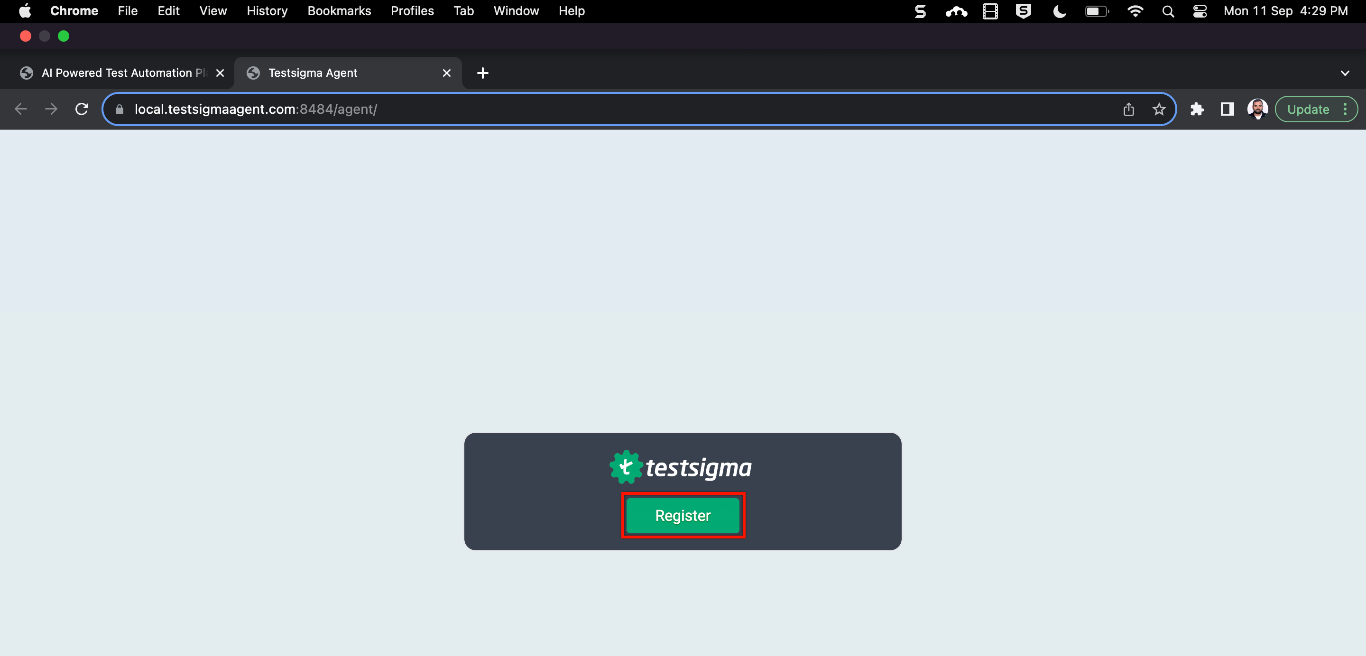Open the Window menu
Viewport: 1366px width, 656px height.
(x=516, y=10)
